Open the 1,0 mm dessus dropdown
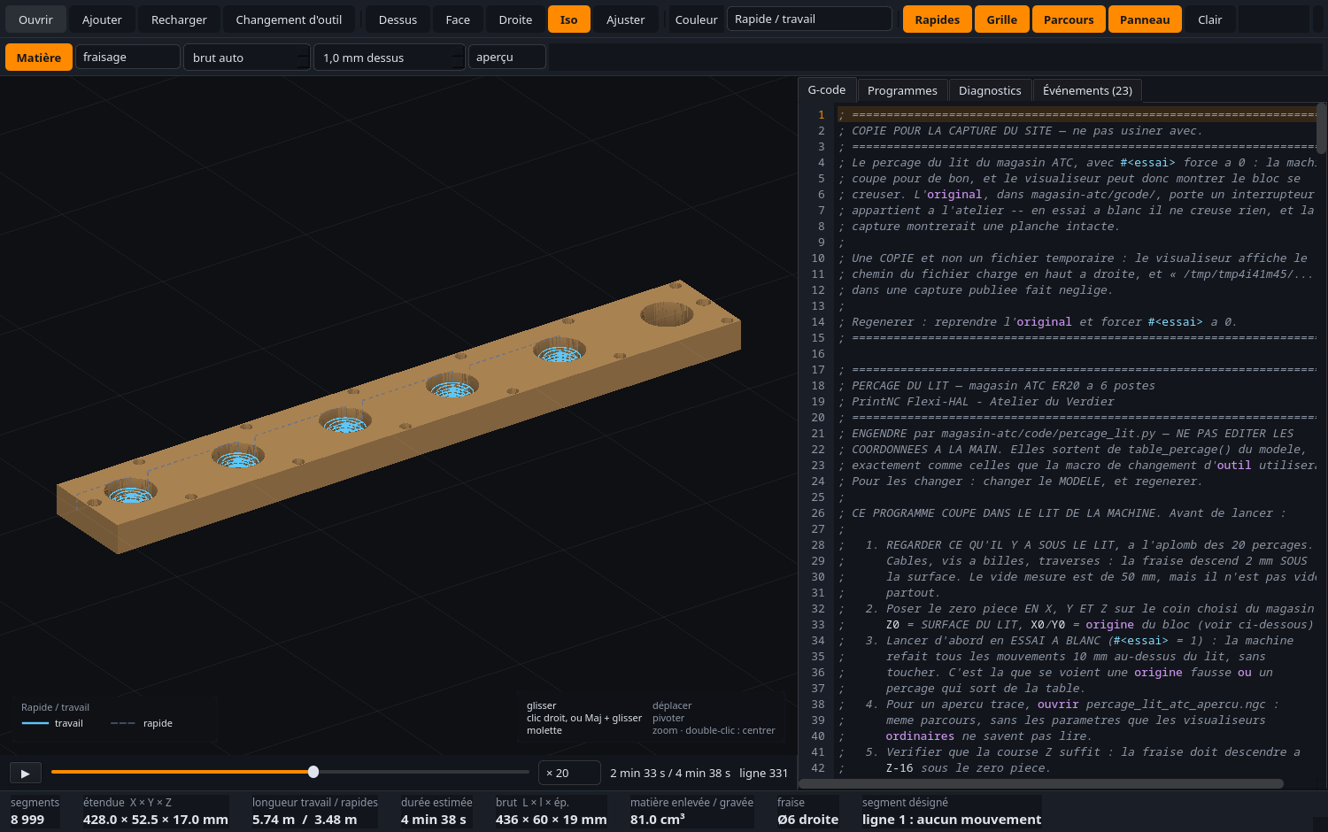The width and height of the screenshot is (1328, 832). pyautogui.click(x=390, y=58)
